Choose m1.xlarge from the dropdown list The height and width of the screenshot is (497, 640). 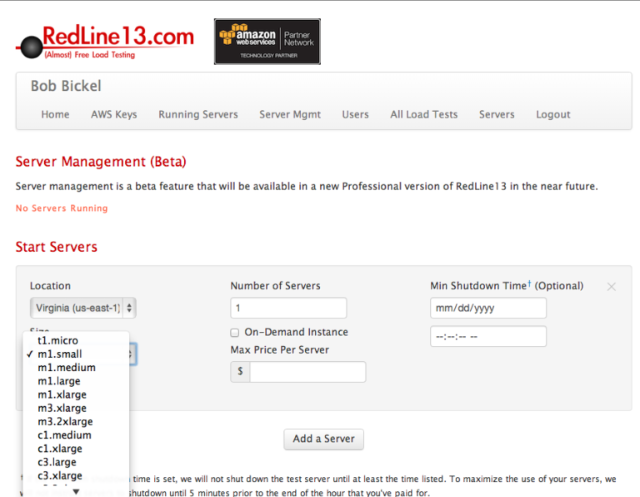pyautogui.click(x=76, y=394)
